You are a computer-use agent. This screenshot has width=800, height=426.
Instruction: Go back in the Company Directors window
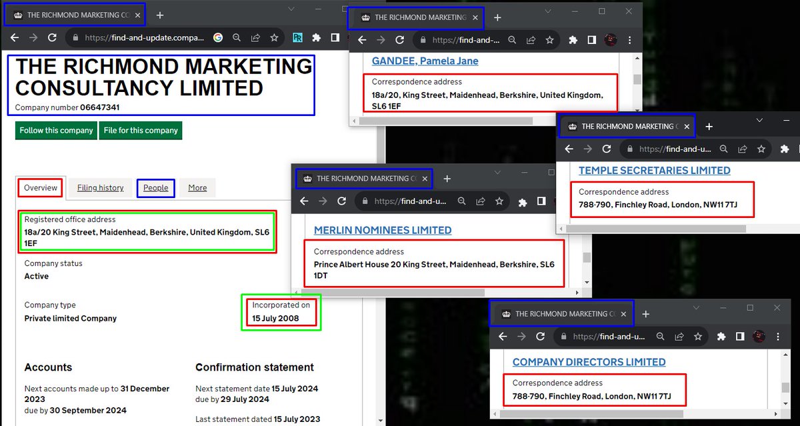tap(503, 336)
